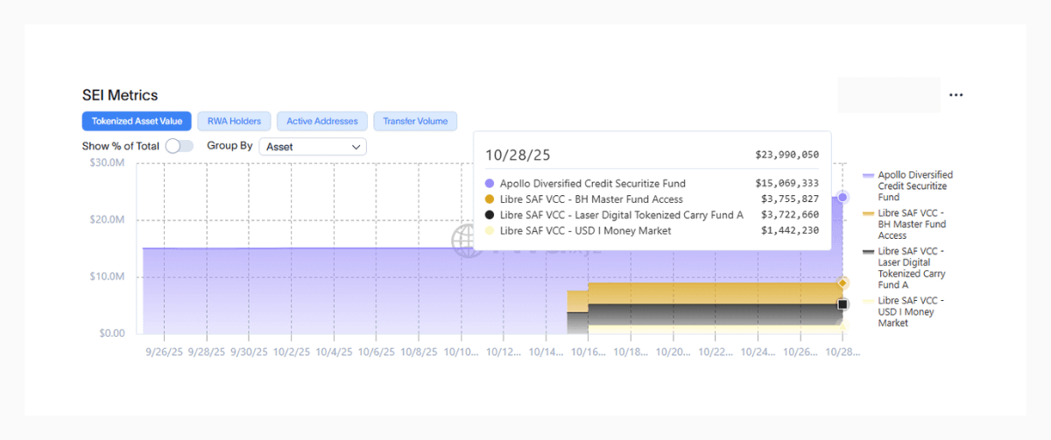Click the $3,755,827 value in tooltip

pos(789,199)
